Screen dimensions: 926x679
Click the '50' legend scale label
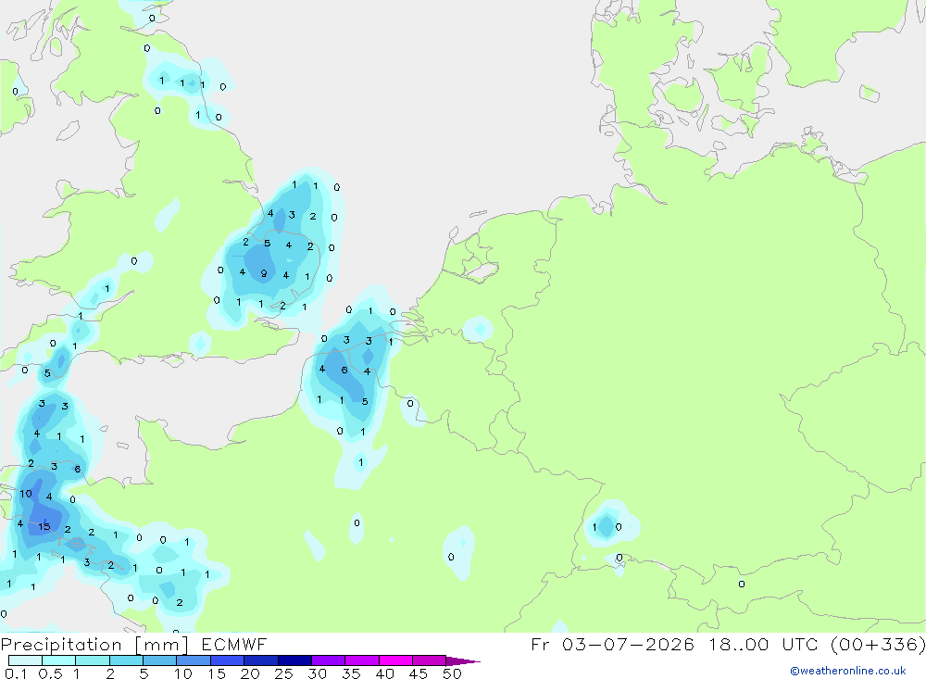pos(452,673)
